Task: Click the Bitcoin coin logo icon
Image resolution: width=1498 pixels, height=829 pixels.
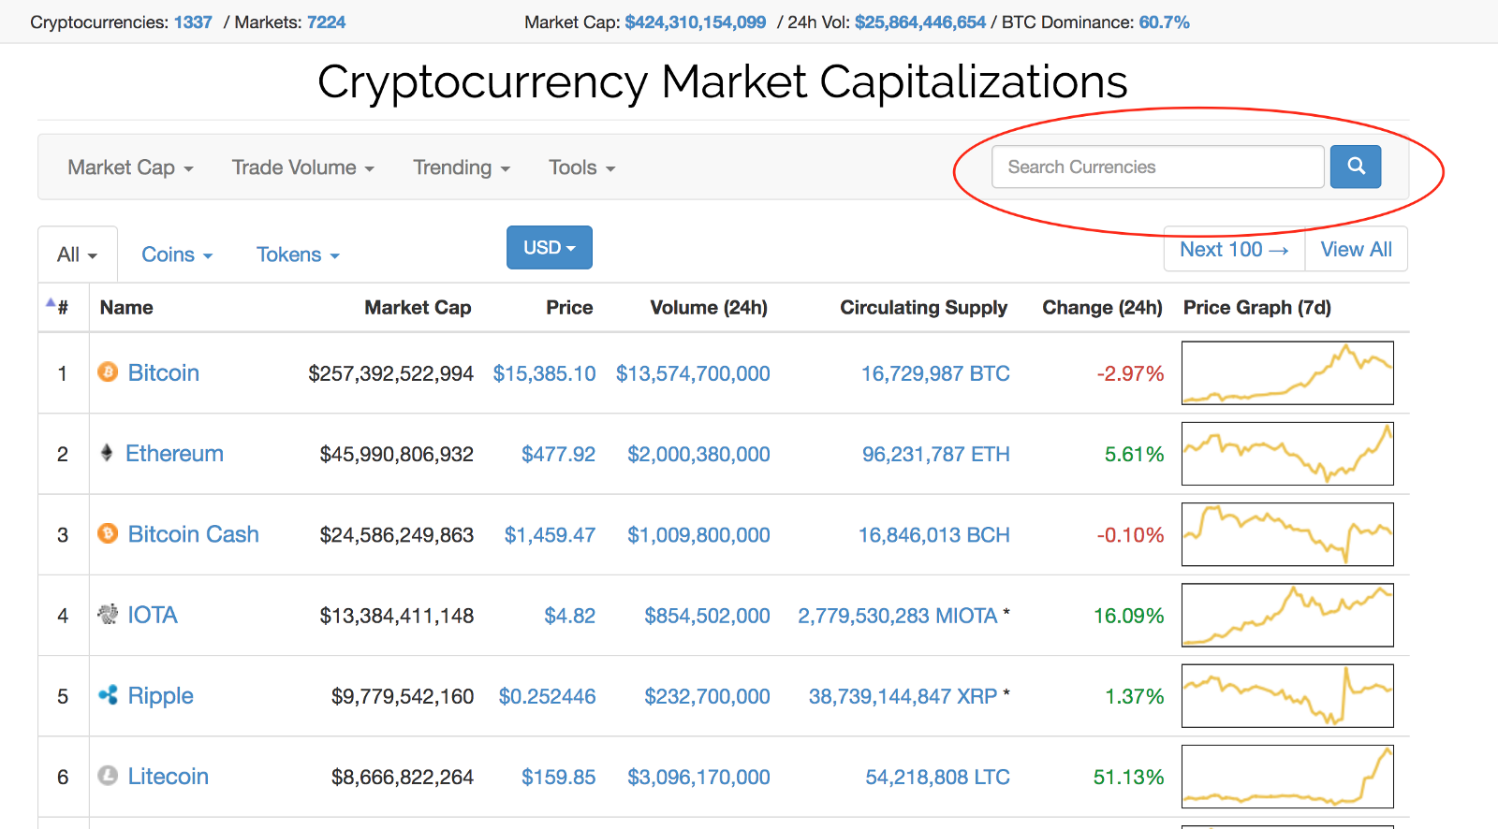Action: coord(108,372)
